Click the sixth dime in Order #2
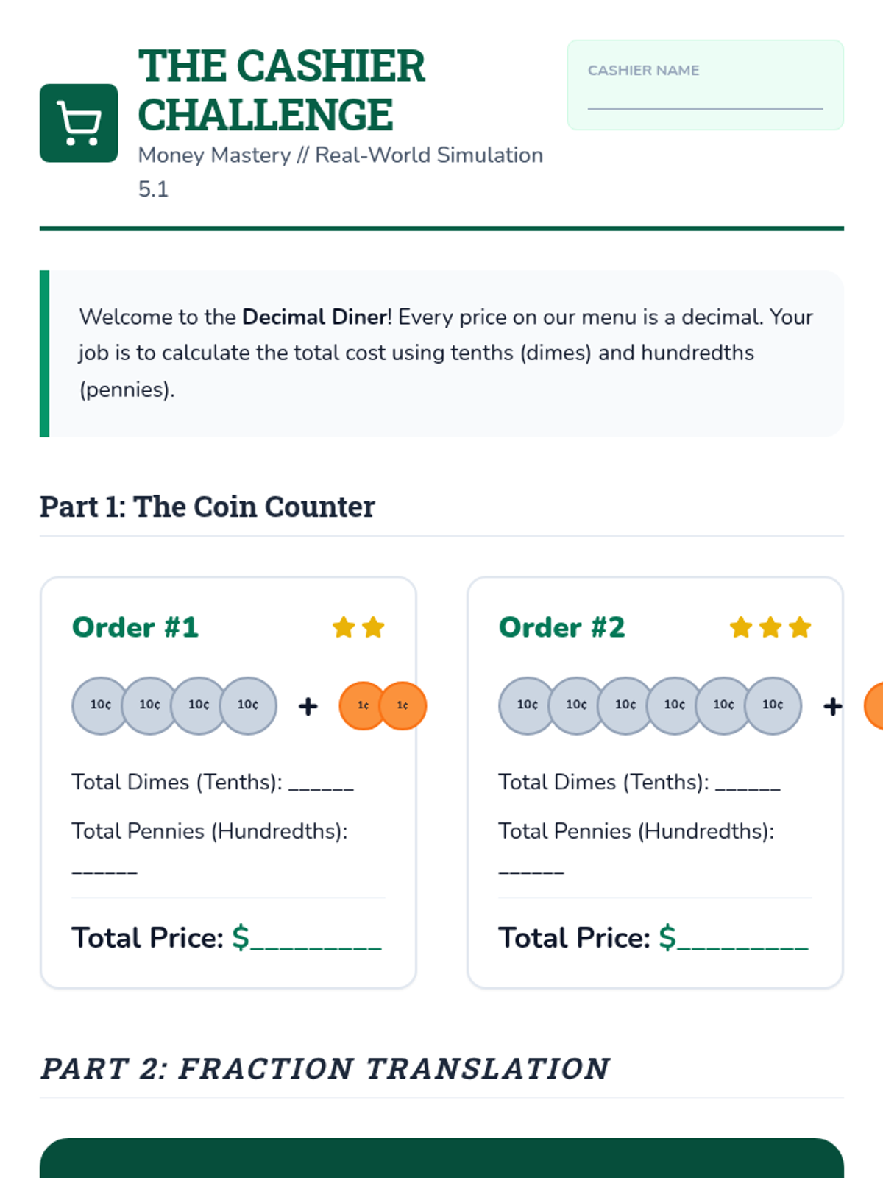This screenshot has width=883, height=1178. 773,705
